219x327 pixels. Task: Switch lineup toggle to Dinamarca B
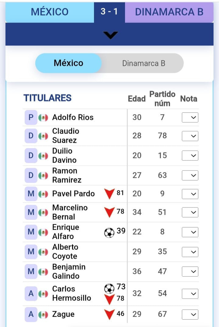[144, 63]
